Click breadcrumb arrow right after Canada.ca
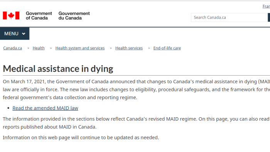 pyautogui.click(x=28, y=48)
